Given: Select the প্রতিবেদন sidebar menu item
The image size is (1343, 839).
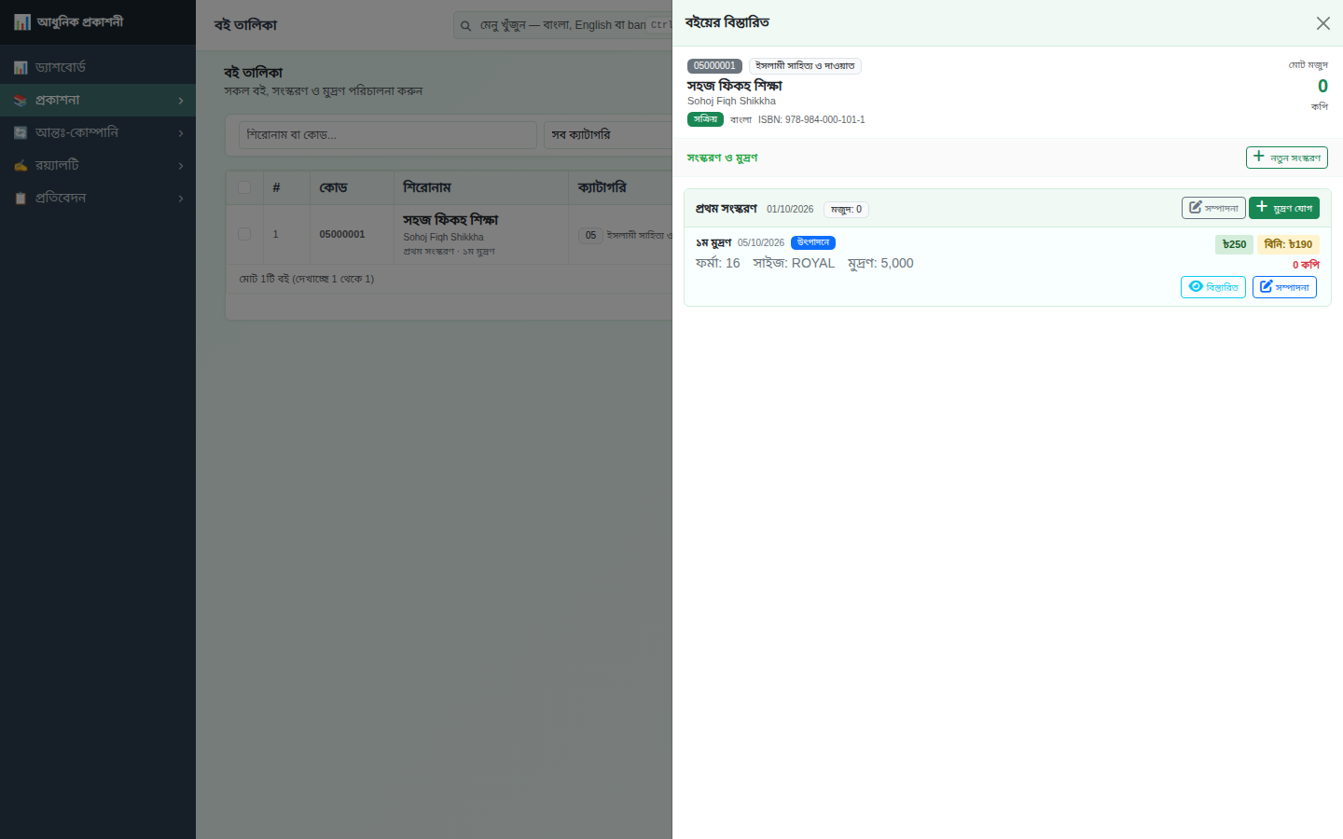Looking at the screenshot, I should pyautogui.click(x=98, y=198).
